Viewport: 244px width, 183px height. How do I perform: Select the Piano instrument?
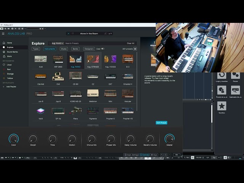coord(75,113)
